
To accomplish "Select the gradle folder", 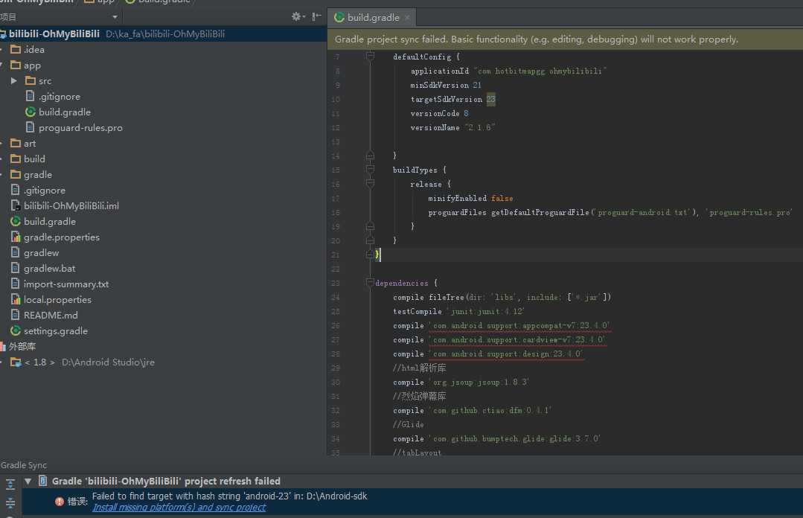I will point(38,175).
